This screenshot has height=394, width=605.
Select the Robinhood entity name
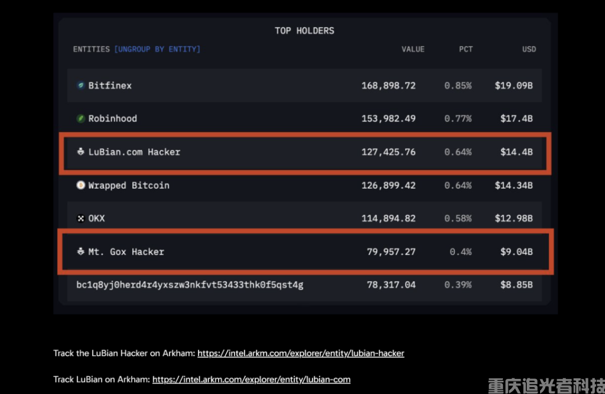[112, 118]
